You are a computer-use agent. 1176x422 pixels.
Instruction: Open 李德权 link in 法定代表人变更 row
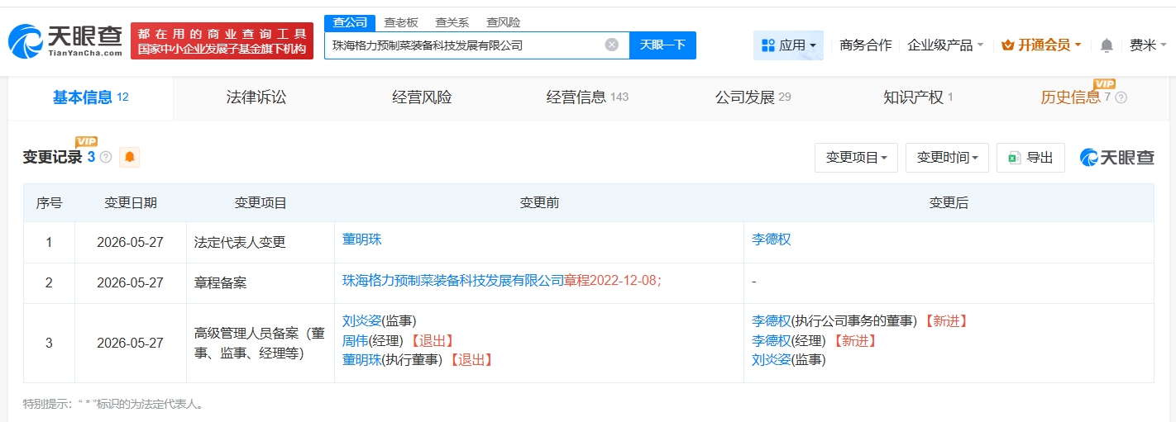pos(772,239)
